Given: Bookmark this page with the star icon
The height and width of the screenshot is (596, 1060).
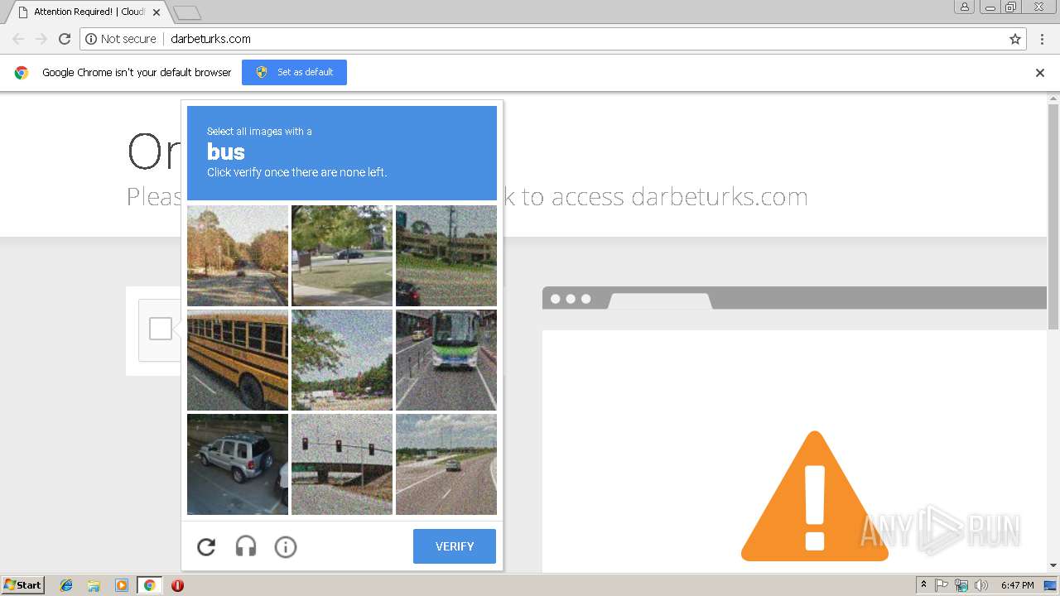Looking at the screenshot, I should point(1015,39).
